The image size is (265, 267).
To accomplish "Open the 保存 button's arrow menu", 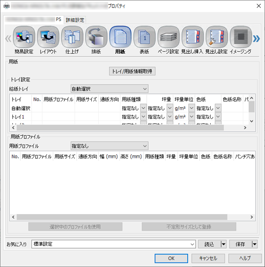I will 255,244.
